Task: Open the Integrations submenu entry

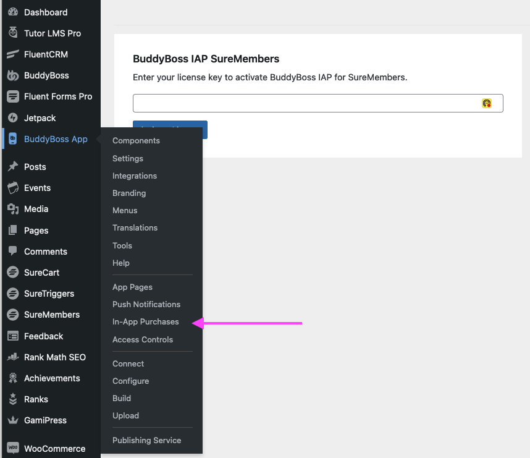Action: click(x=135, y=176)
